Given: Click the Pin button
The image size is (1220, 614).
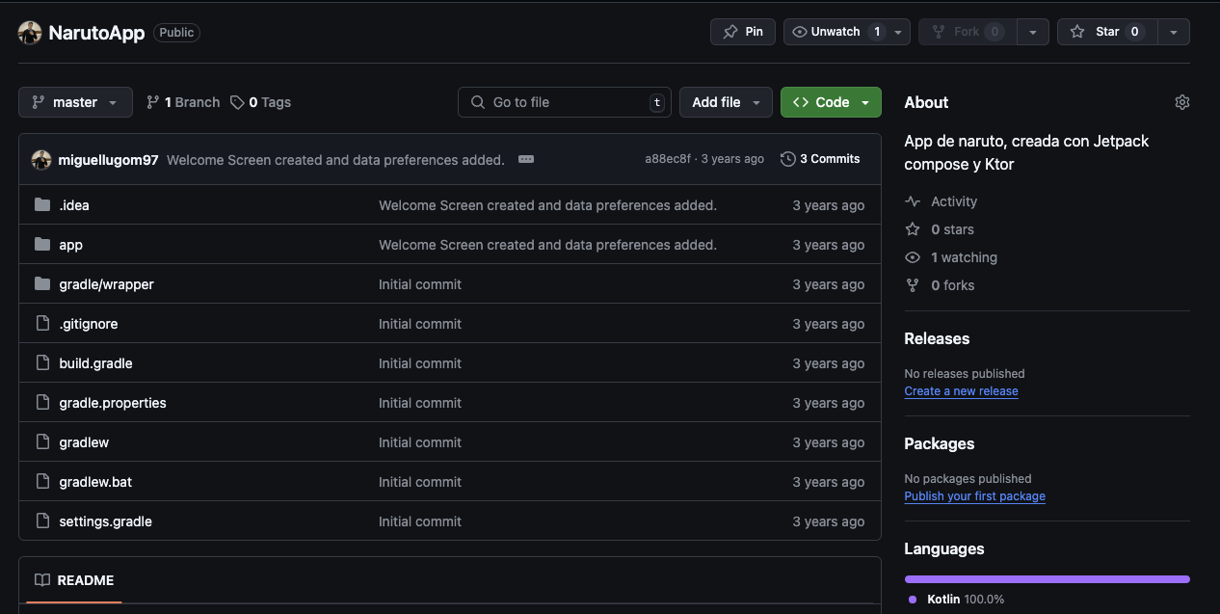Looking at the screenshot, I should (742, 32).
